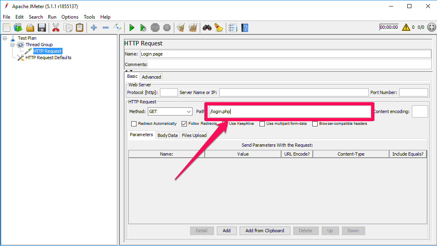This screenshot has height=246, width=437.
Task: Click the Stop test icon
Action: [155, 28]
